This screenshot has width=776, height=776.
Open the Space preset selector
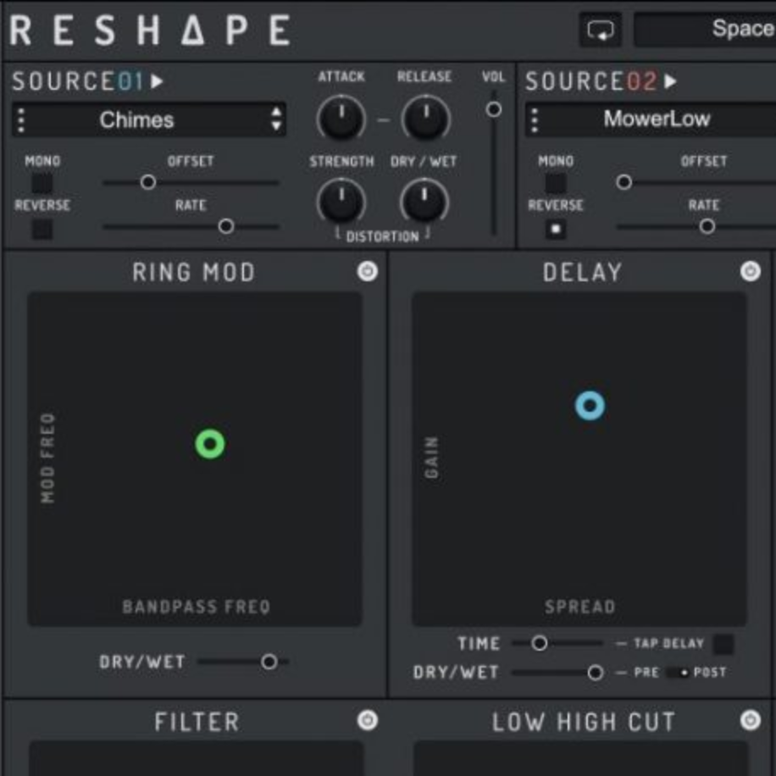(x=705, y=30)
